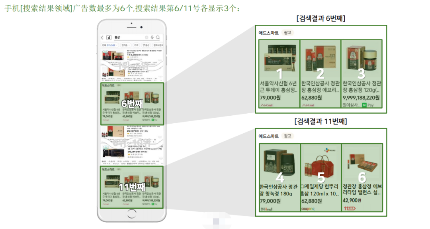Tap thumbnail of the 36,310원 phone listing

tap(113, 152)
